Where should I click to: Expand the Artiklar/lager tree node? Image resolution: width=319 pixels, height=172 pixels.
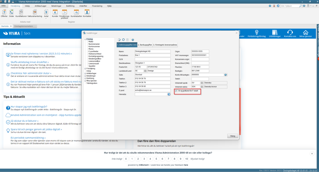pos(85,73)
